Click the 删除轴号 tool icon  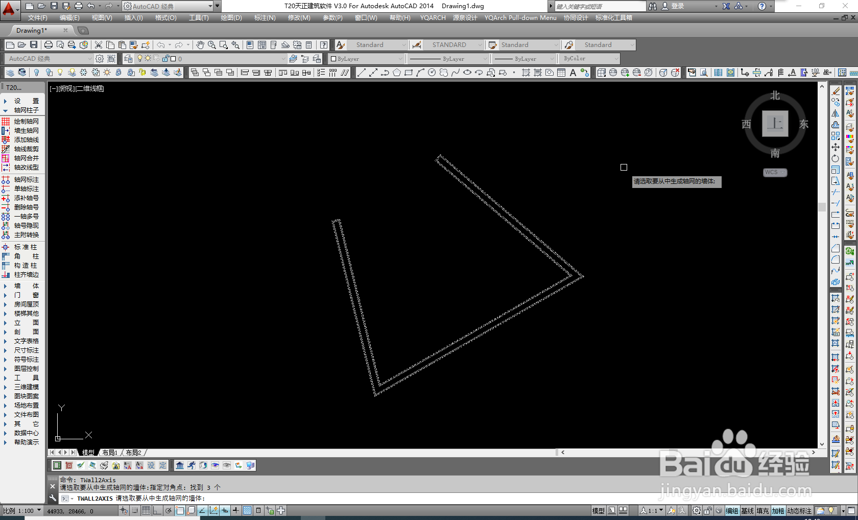pyautogui.click(x=6, y=207)
